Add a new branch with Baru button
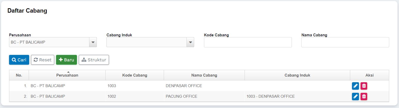This screenshot has height=108, width=399. coord(66,60)
